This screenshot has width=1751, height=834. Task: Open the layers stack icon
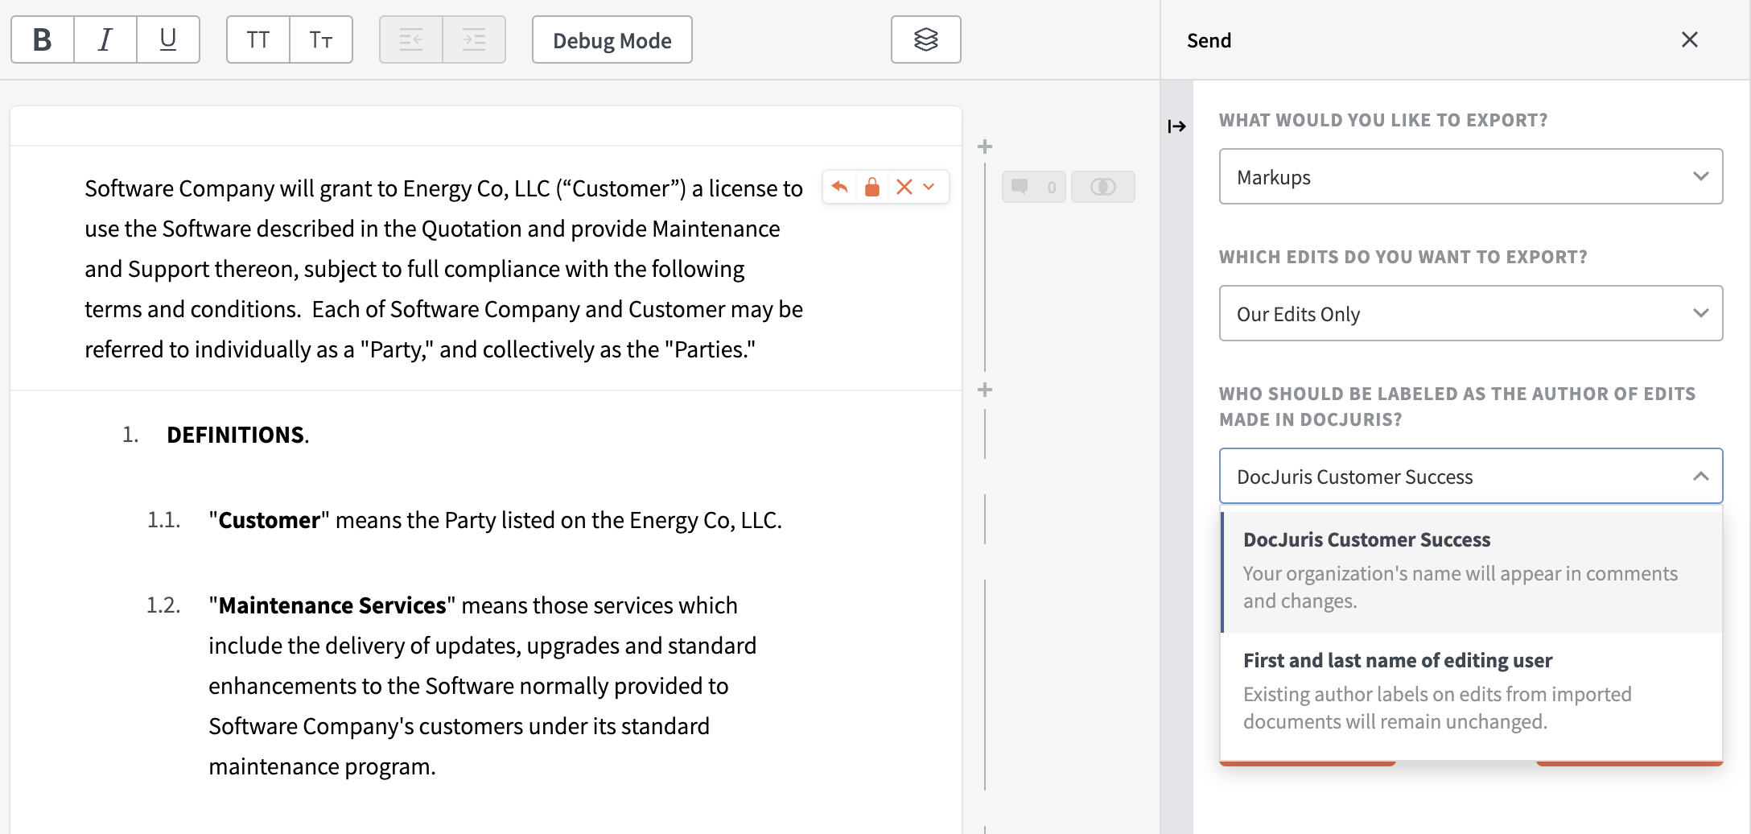[x=926, y=39]
